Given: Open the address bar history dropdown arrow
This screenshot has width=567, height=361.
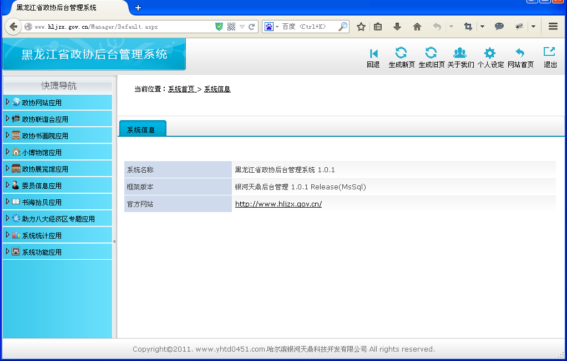Looking at the screenshot, I should (x=242, y=27).
